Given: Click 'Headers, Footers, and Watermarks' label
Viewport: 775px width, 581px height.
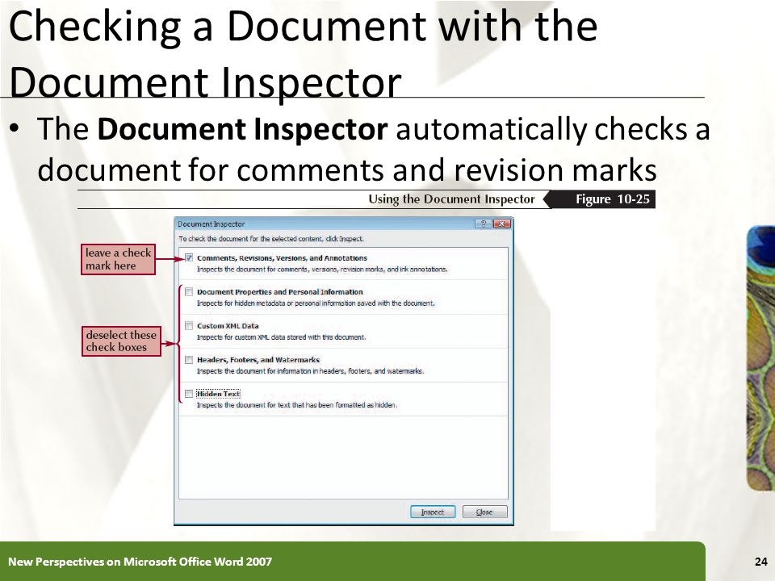Looking at the screenshot, I should click(x=258, y=360).
